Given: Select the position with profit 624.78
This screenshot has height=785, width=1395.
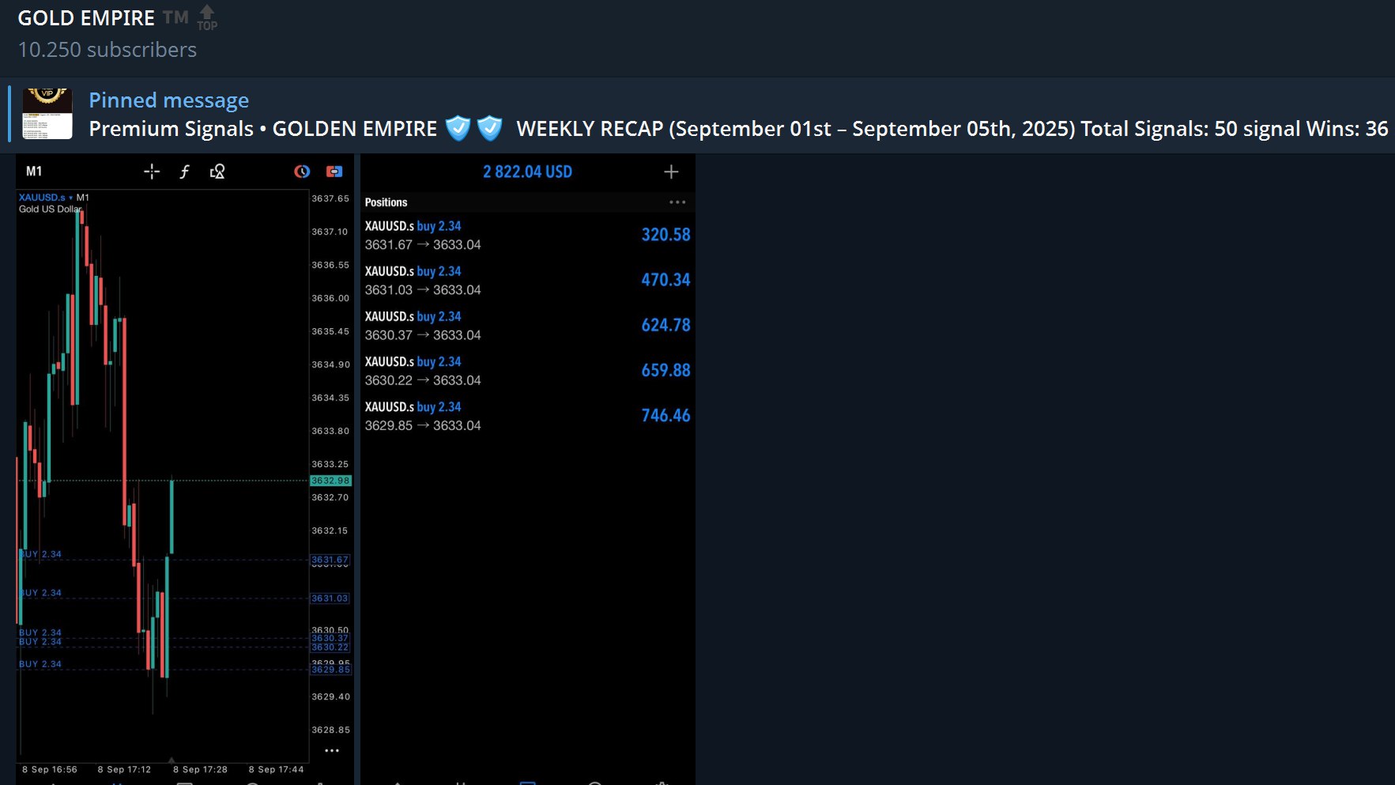Looking at the screenshot, I should (x=527, y=325).
